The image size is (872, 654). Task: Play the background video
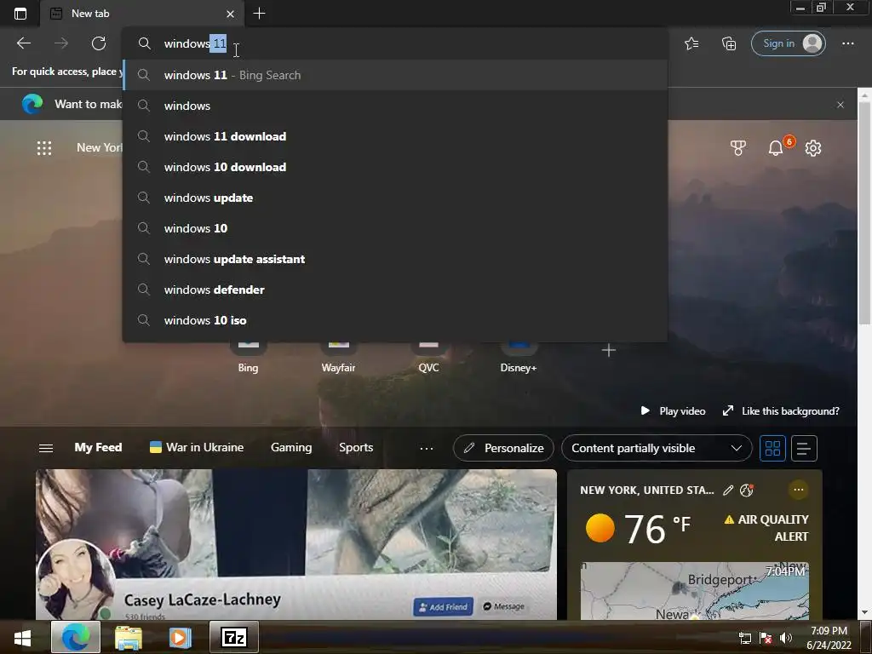674,411
